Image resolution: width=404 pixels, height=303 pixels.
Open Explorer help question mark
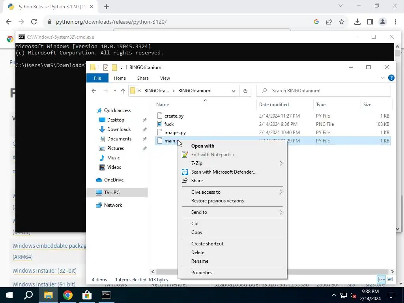point(391,78)
